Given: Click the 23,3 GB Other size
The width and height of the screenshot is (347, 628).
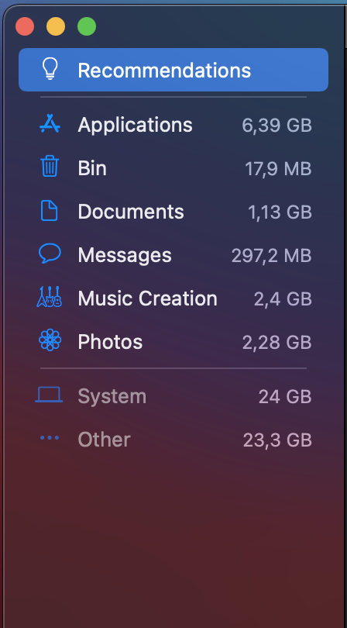Looking at the screenshot, I should pyautogui.click(x=277, y=440).
